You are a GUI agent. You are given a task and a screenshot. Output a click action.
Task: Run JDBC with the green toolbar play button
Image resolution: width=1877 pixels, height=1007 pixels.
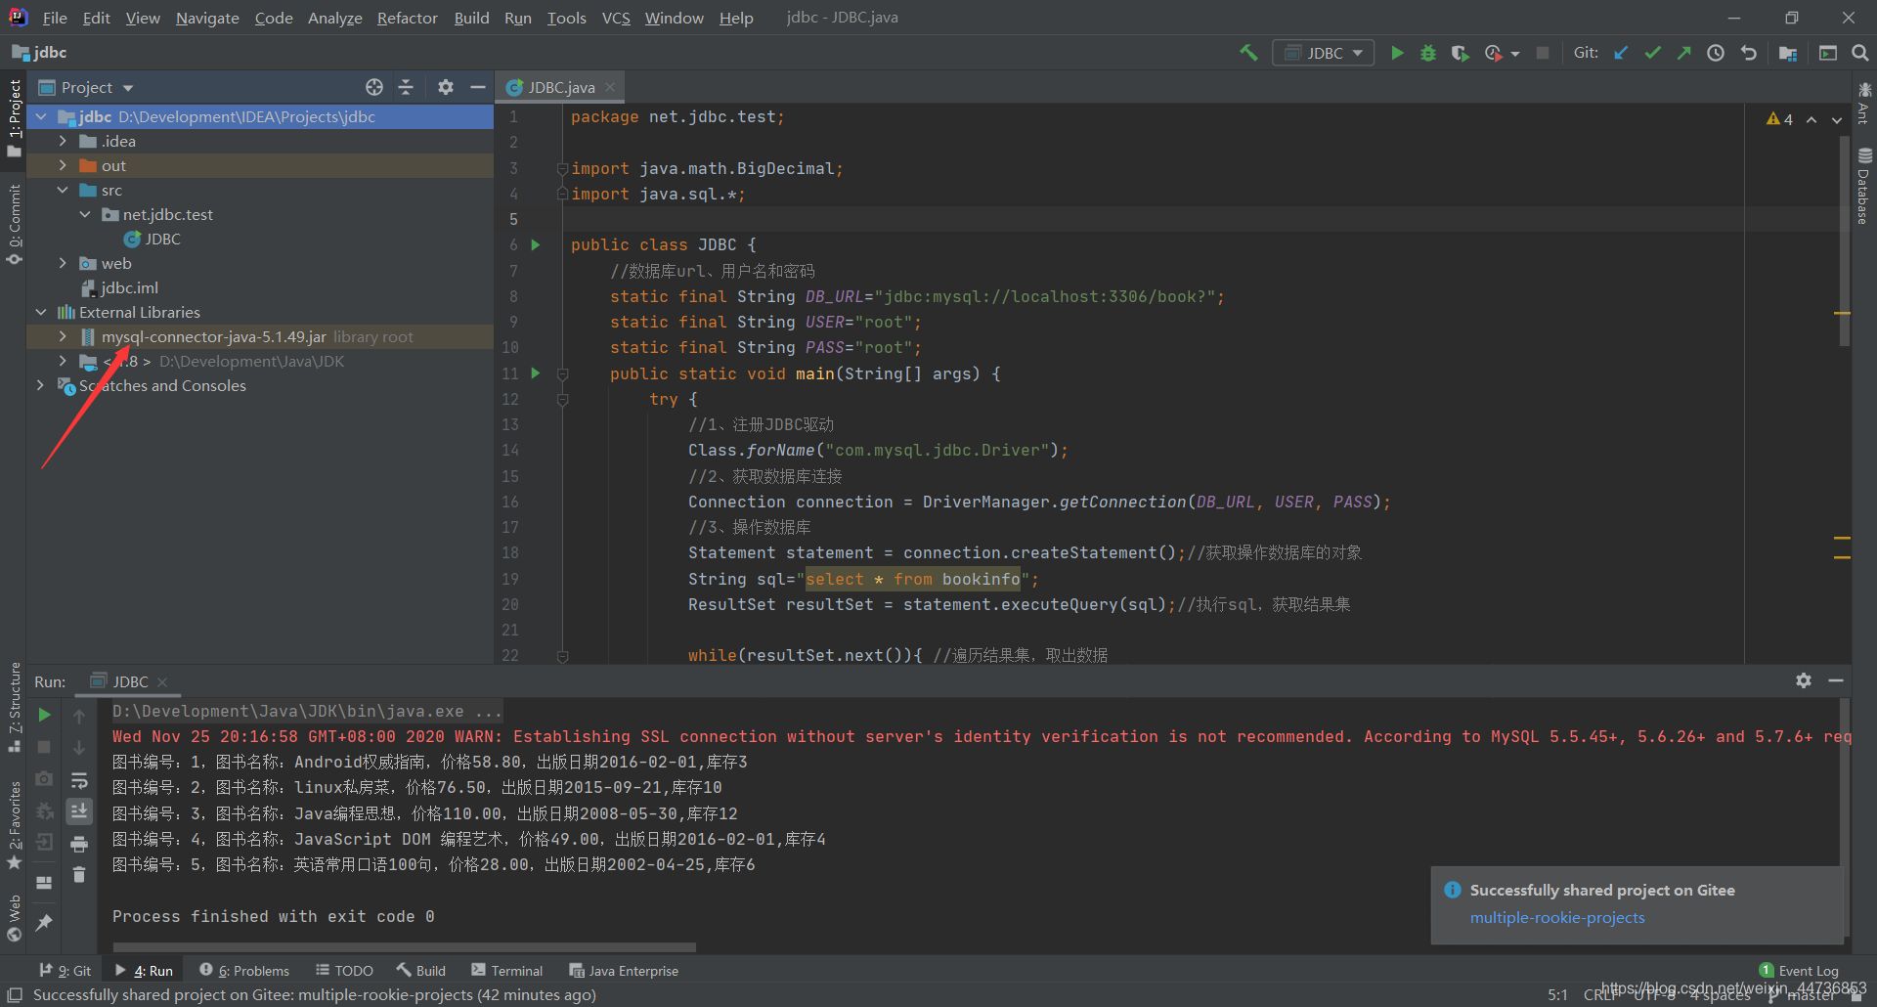tap(1397, 53)
